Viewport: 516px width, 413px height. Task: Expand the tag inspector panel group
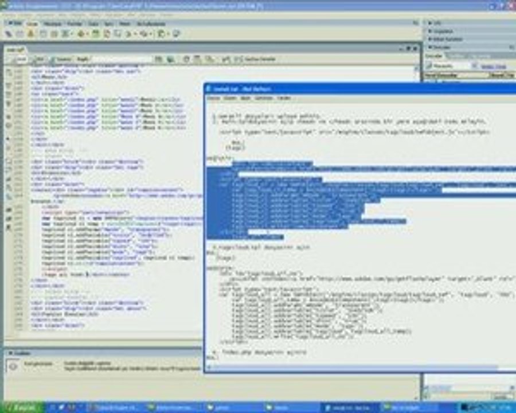tap(445, 39)
